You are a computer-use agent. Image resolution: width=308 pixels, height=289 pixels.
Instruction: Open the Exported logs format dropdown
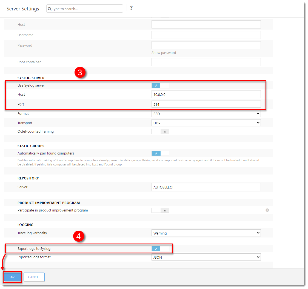(x=206, y=257)
